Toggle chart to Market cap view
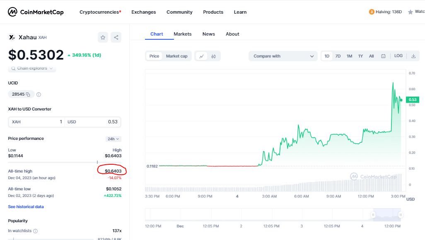 click(x=176, y=56)
